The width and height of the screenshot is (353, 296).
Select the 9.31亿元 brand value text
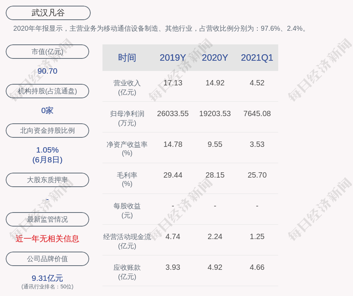(47, 278)
